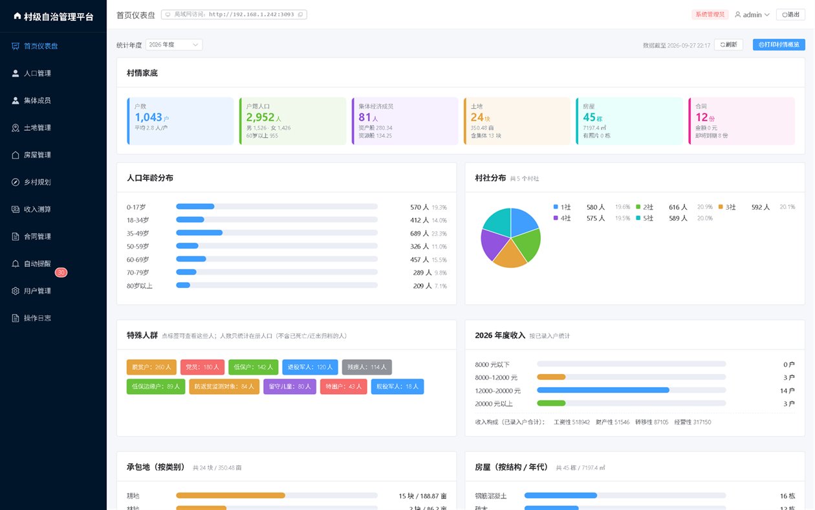The image size is (815, 510).
Task: Toggle the 1社 legend item in pie chart
Action: [x=562, y=207]
